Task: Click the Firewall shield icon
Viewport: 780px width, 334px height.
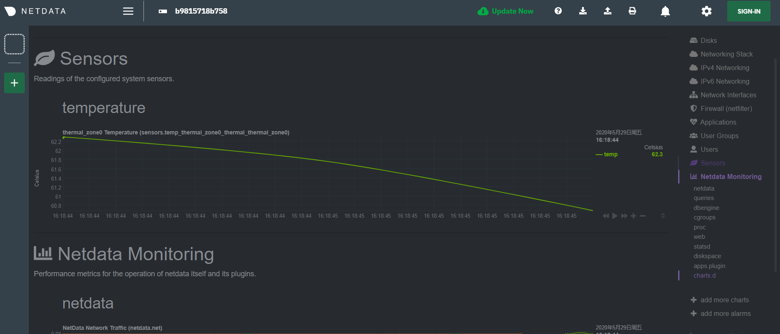Action: [x=693, y=108]
